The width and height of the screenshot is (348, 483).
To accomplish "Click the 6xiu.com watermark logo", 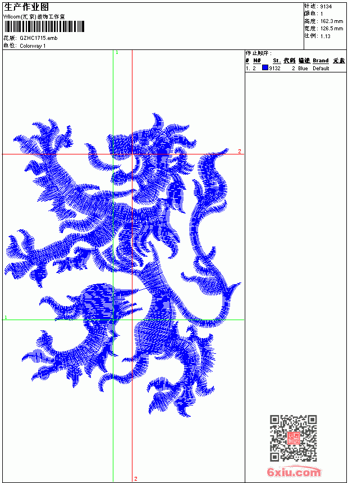I will click(x=294, y=472).
